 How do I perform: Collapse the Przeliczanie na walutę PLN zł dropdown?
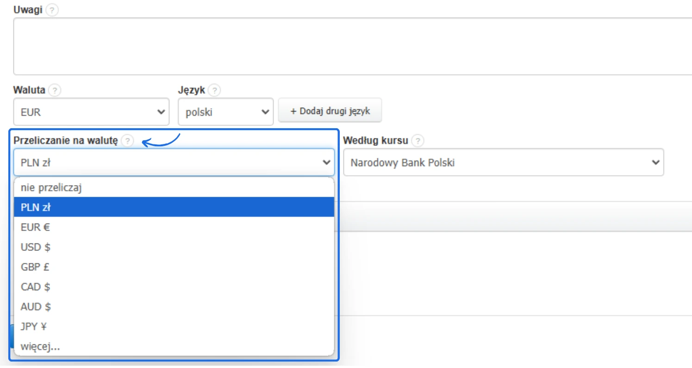(174, 162)
